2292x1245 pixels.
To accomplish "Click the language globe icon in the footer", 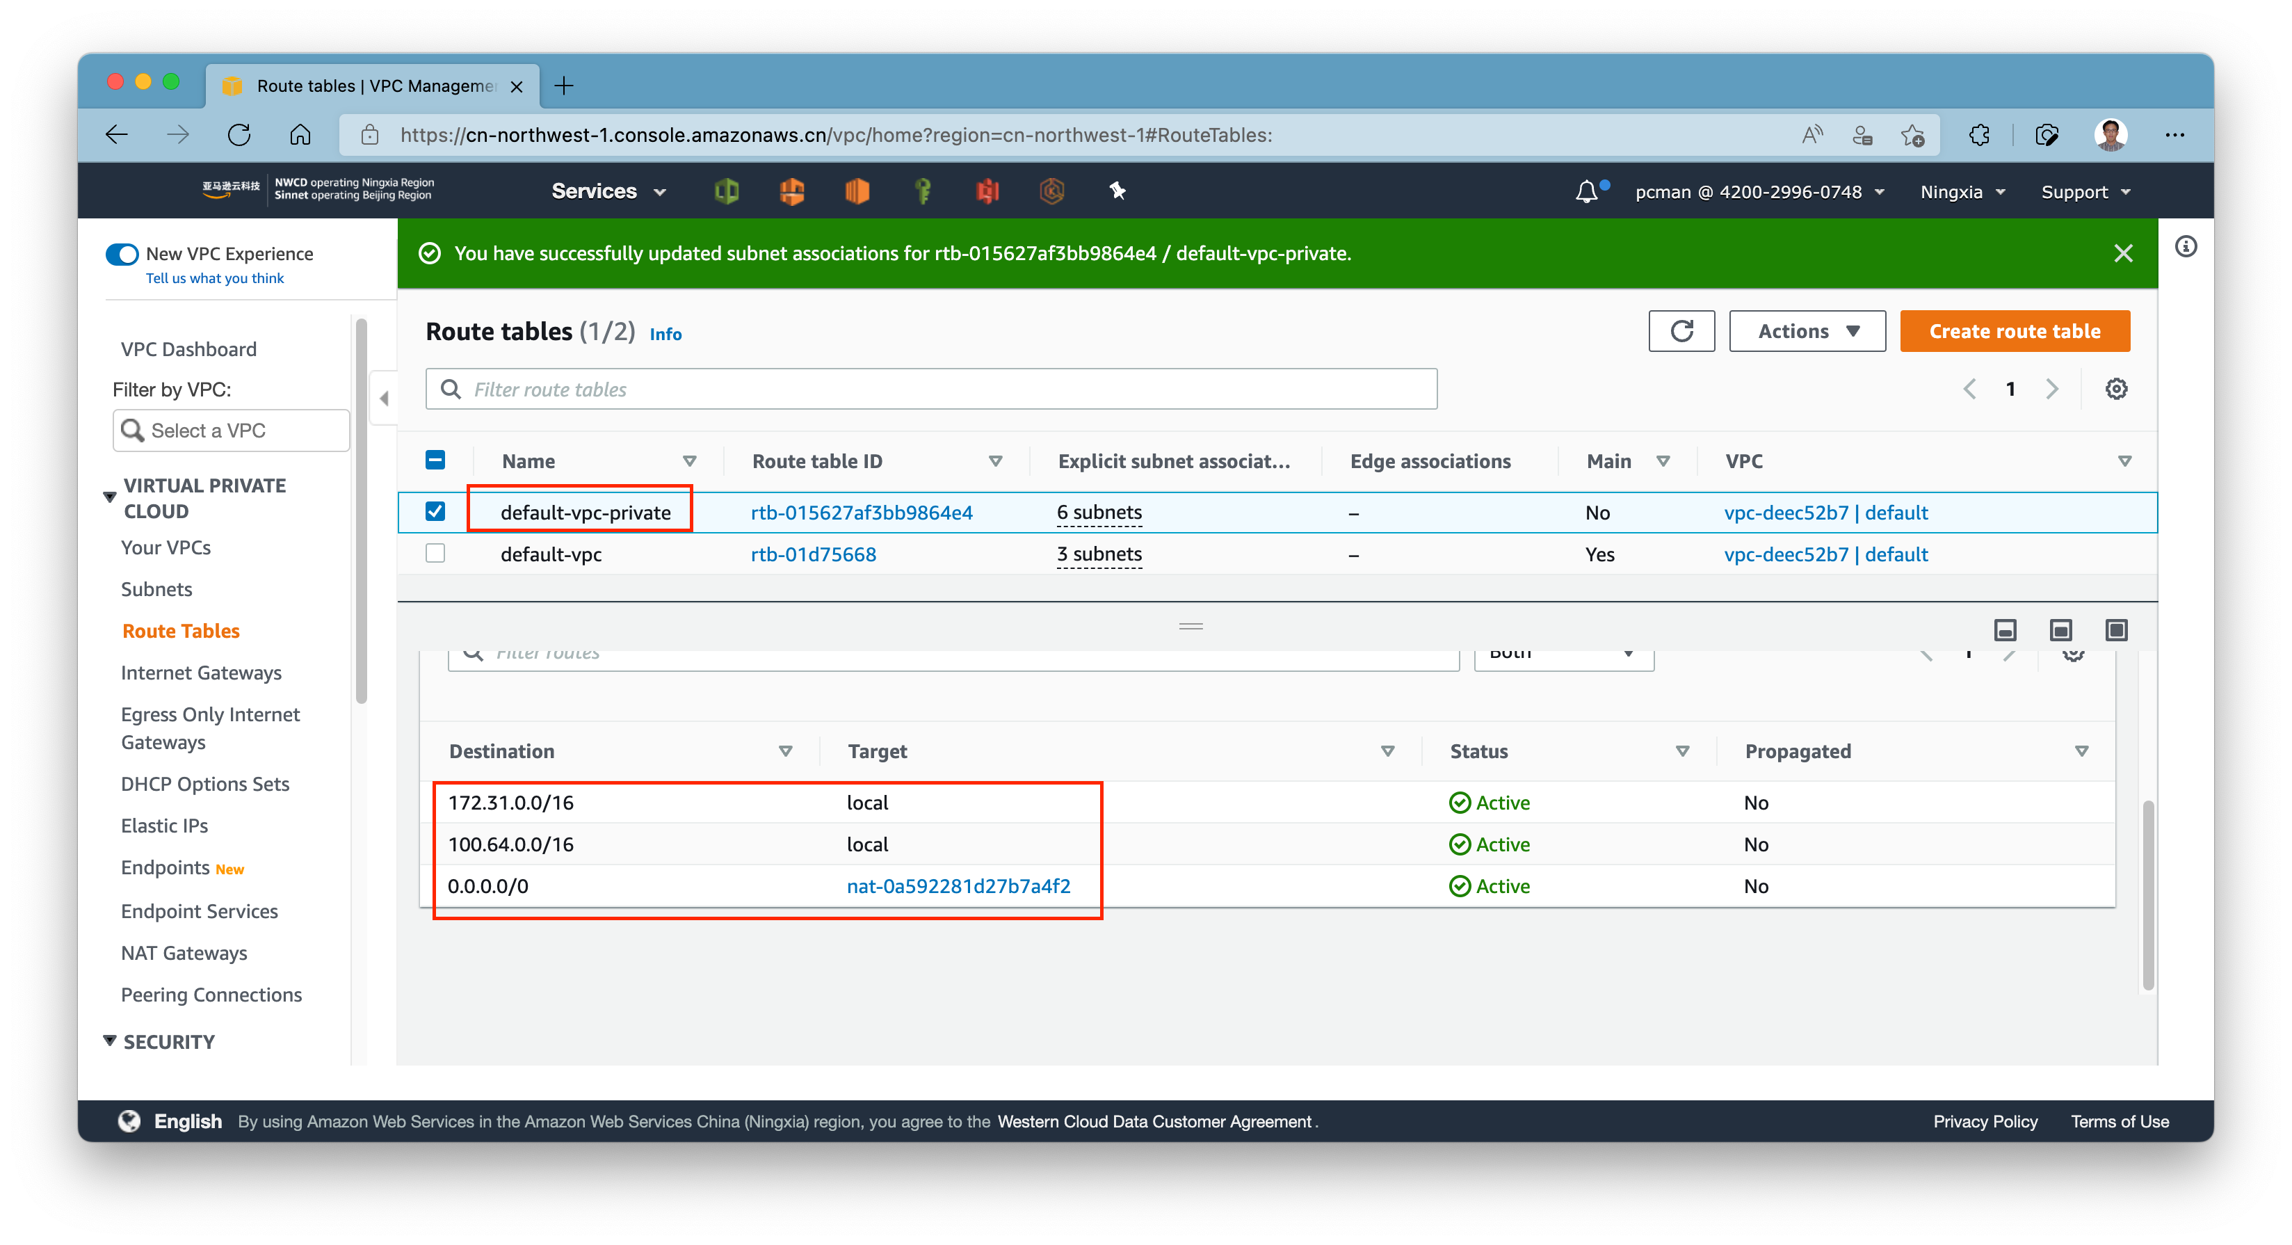I will (x=129, y=1121).
